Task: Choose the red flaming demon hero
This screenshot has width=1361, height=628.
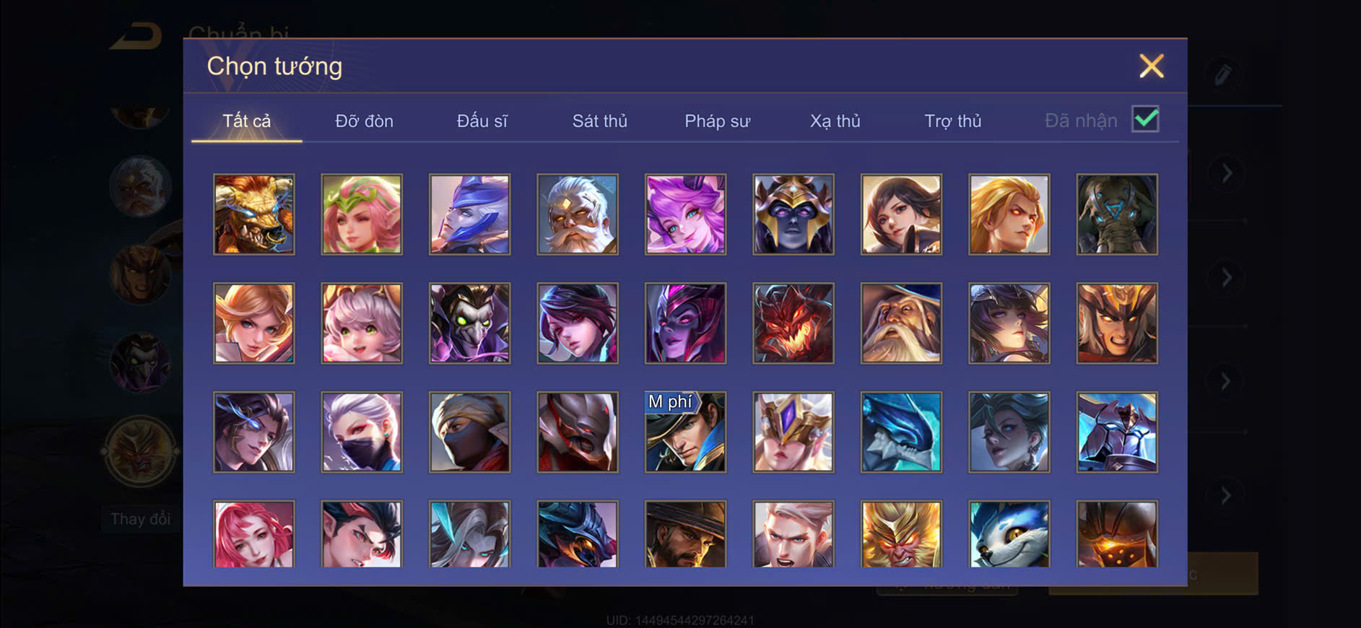Action: (793, 323)
